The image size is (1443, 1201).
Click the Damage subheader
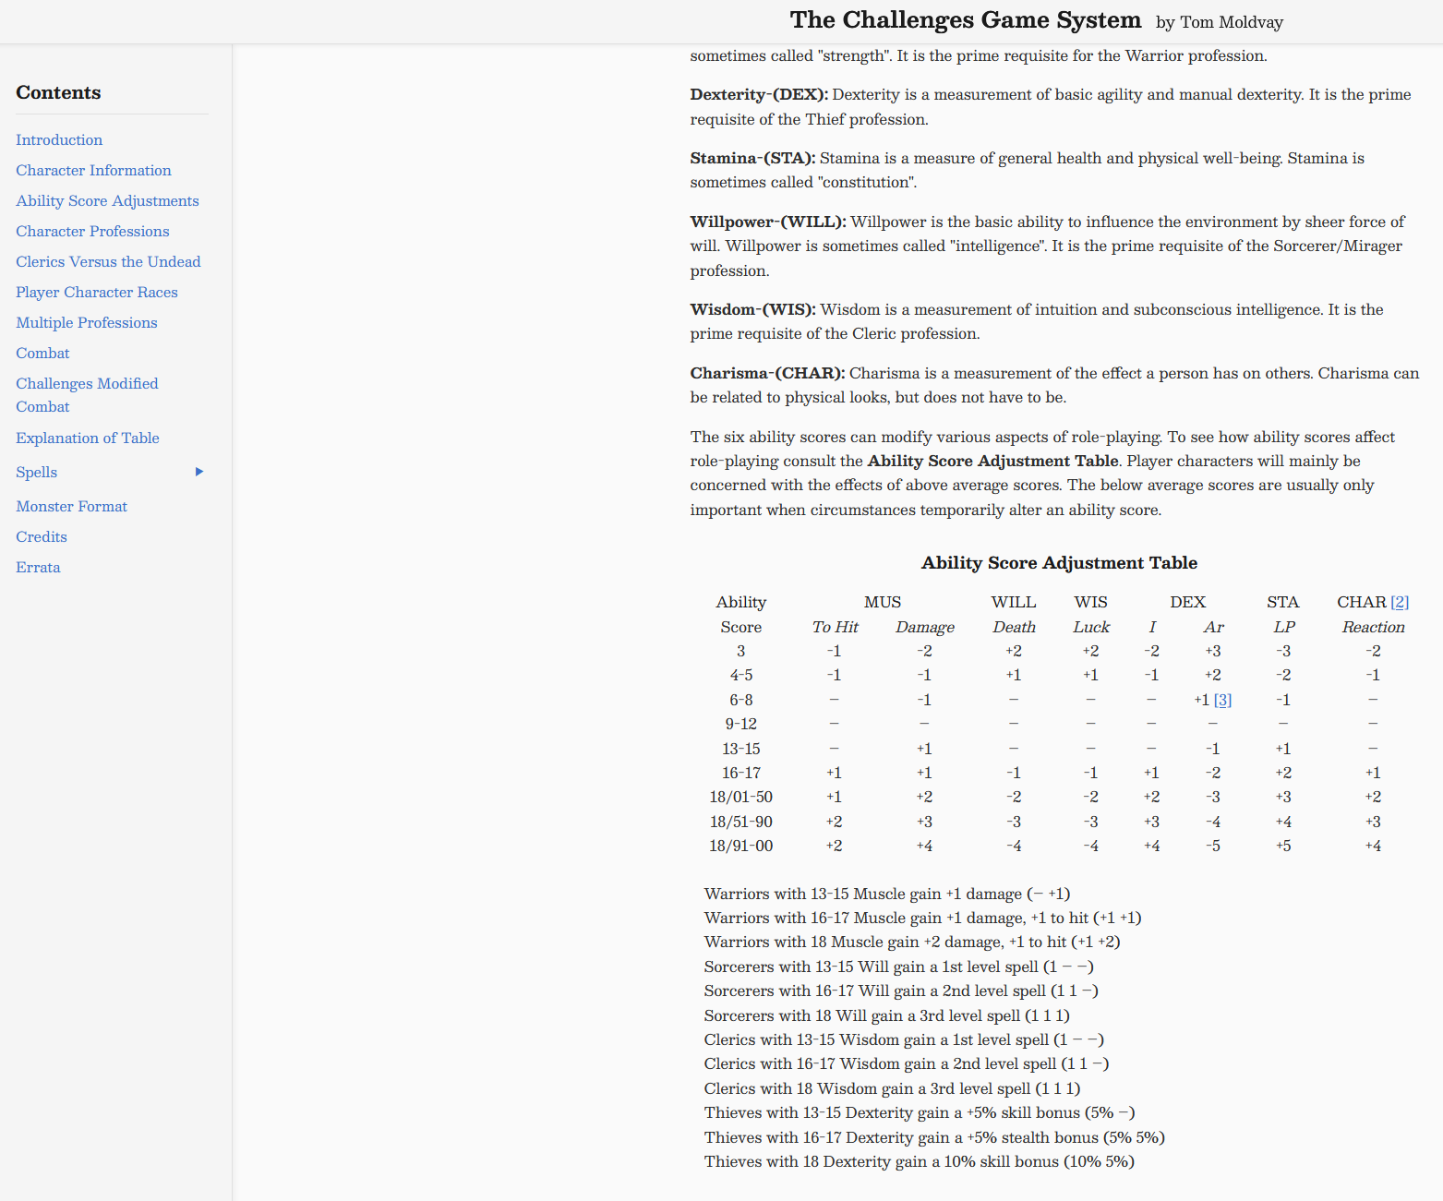tap(925, 627)
